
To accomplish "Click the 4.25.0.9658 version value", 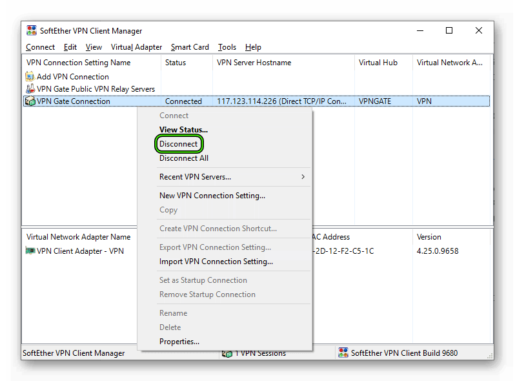I will click(x=438, y=251).
